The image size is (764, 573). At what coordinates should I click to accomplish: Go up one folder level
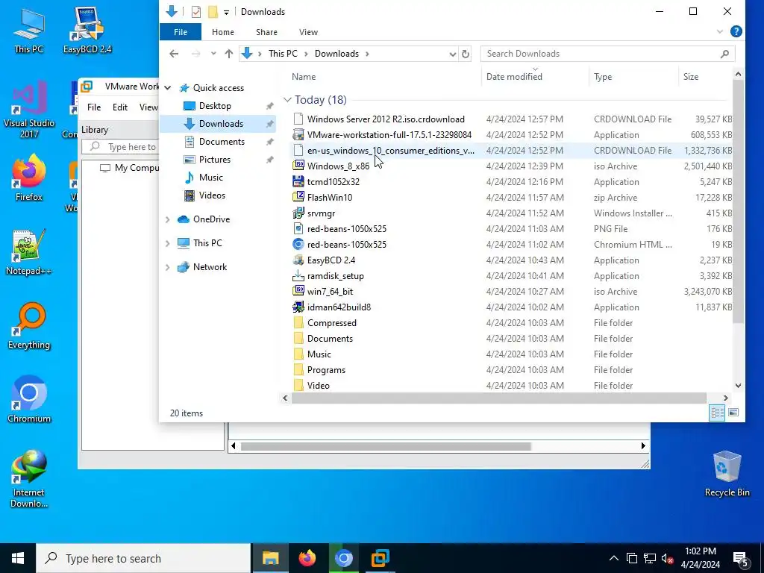click(x=228, y=54)
